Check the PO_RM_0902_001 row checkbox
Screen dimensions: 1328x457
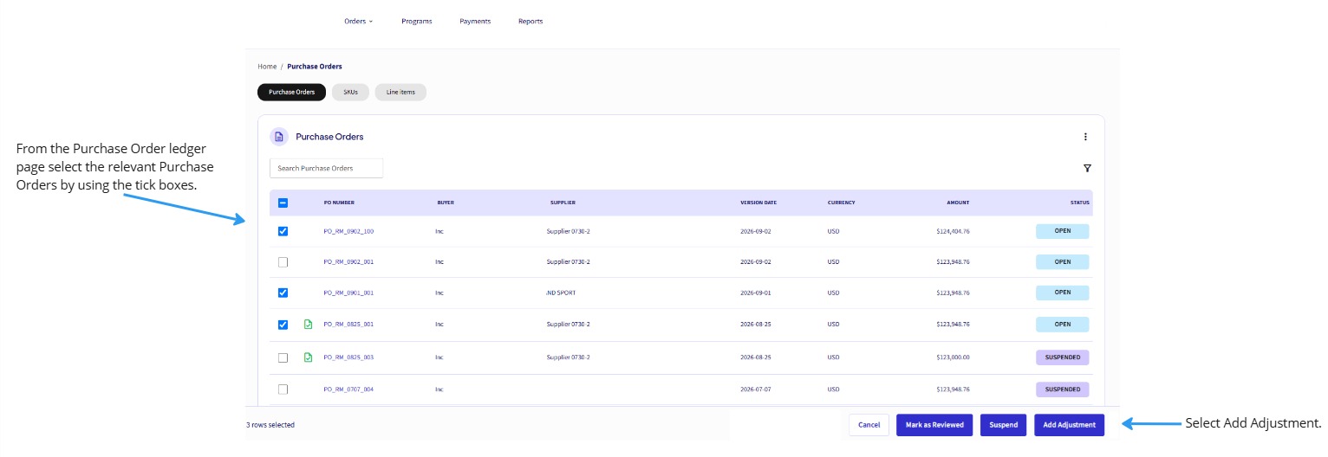[283, 261]
